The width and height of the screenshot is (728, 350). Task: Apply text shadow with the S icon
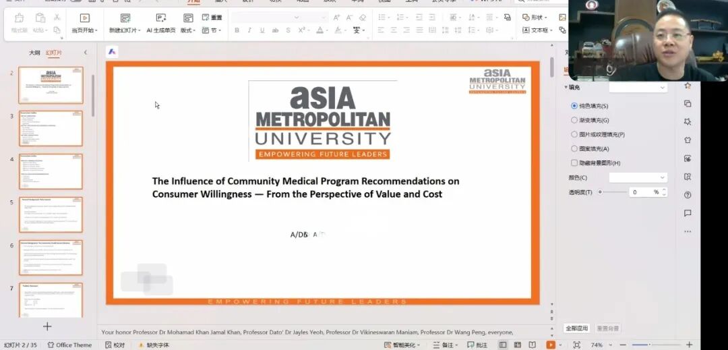[x=289, y=30]
